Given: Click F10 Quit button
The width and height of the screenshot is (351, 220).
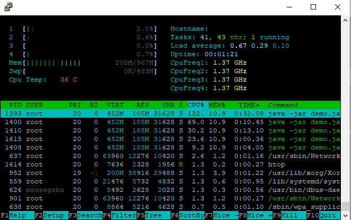Looking at the screenshot, I should point(323,215).
